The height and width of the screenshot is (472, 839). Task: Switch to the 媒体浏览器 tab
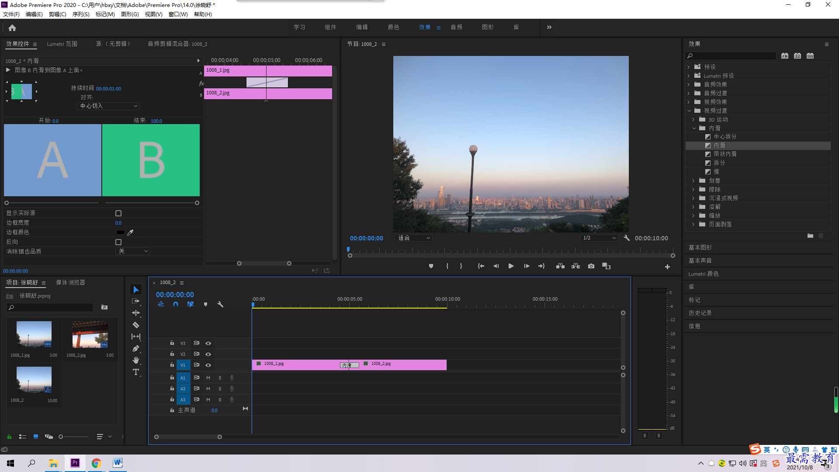70,283
